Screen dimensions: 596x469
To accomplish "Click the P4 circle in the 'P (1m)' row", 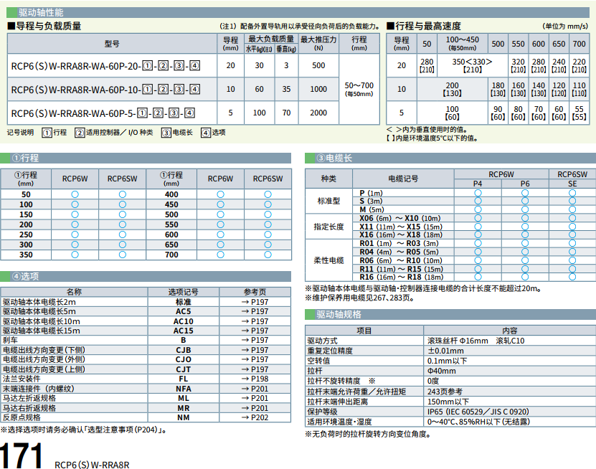I will tap(478, 193).
